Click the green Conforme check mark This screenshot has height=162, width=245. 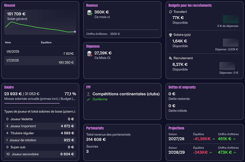click(88, 99)
